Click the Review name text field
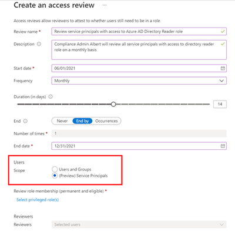 click(139, 31)
